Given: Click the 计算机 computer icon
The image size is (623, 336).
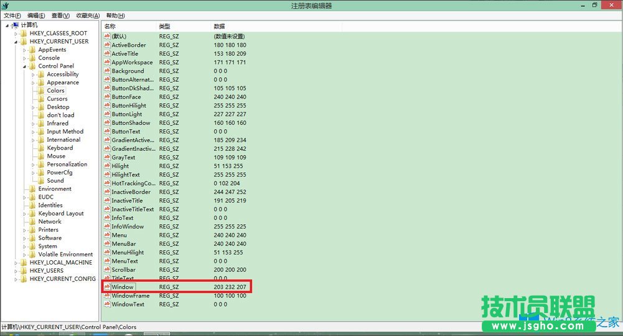Looking at the screenshot, I should coord(15,25).
